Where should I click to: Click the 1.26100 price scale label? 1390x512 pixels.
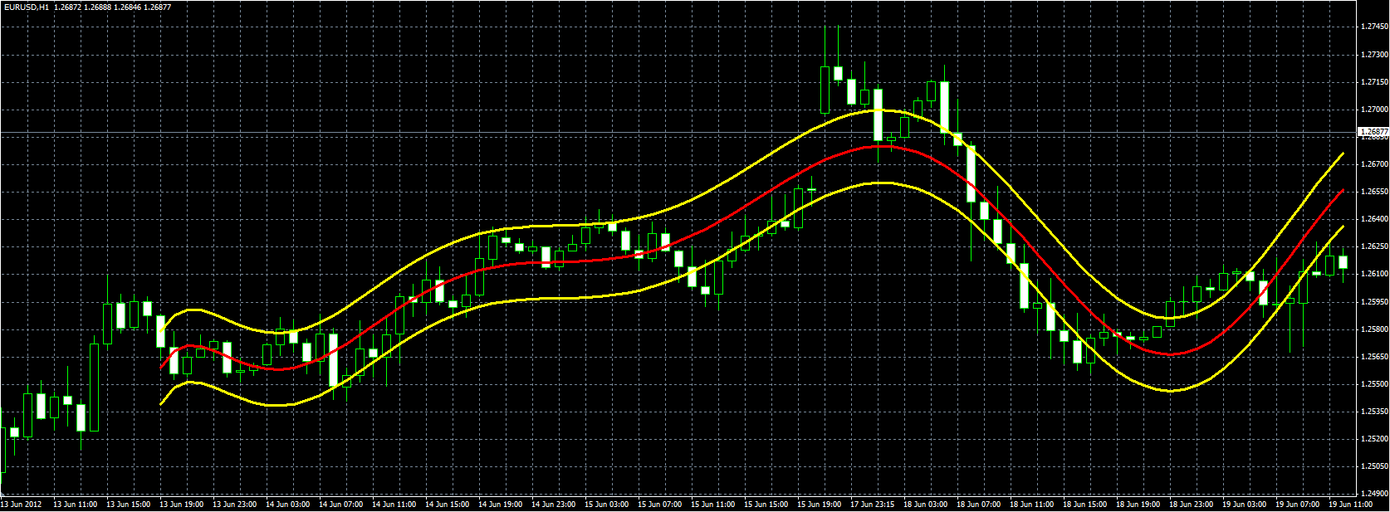click(1374, 274)
